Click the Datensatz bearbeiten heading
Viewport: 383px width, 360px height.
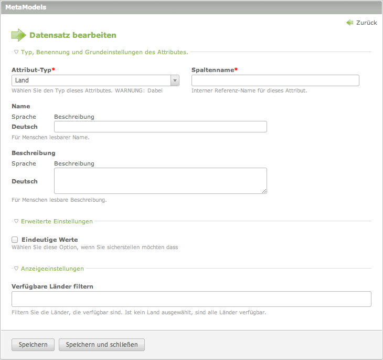click(72, 35)
